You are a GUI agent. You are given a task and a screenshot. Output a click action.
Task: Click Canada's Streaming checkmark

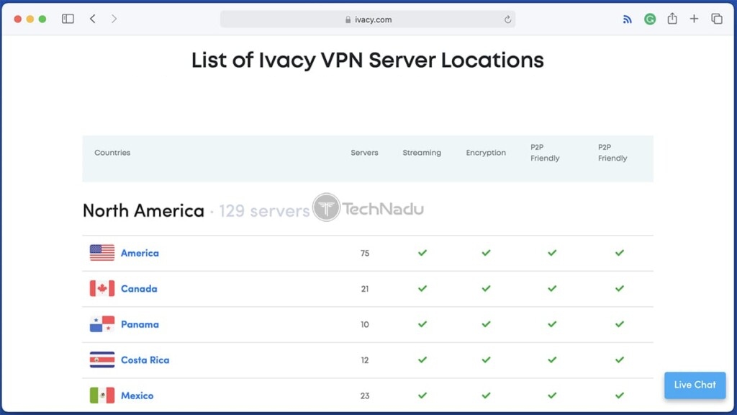[x=422, y=288]
